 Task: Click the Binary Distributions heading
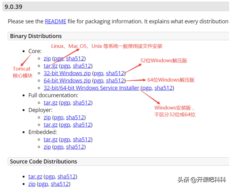(x=36, y=36)
